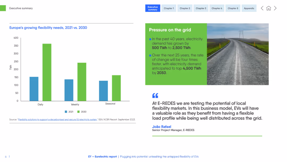The height and width of the screenshot is (162, 287).
Task: Click the '500 TWh to 2,500 TWh' text
Action: (171, 48)
